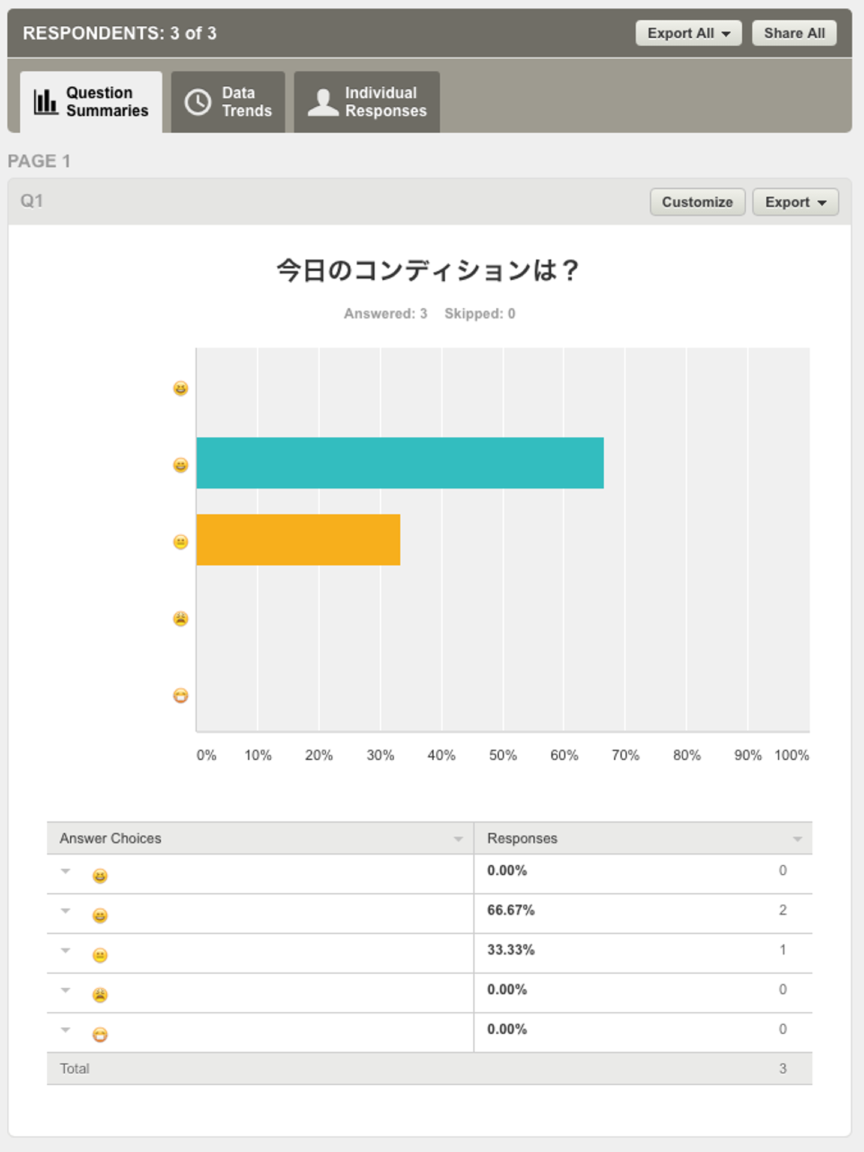This screenshot has width=864, height=1152.
Task: Click the mask face emoji in the answer table
Action: click(x=100, y=1034)
